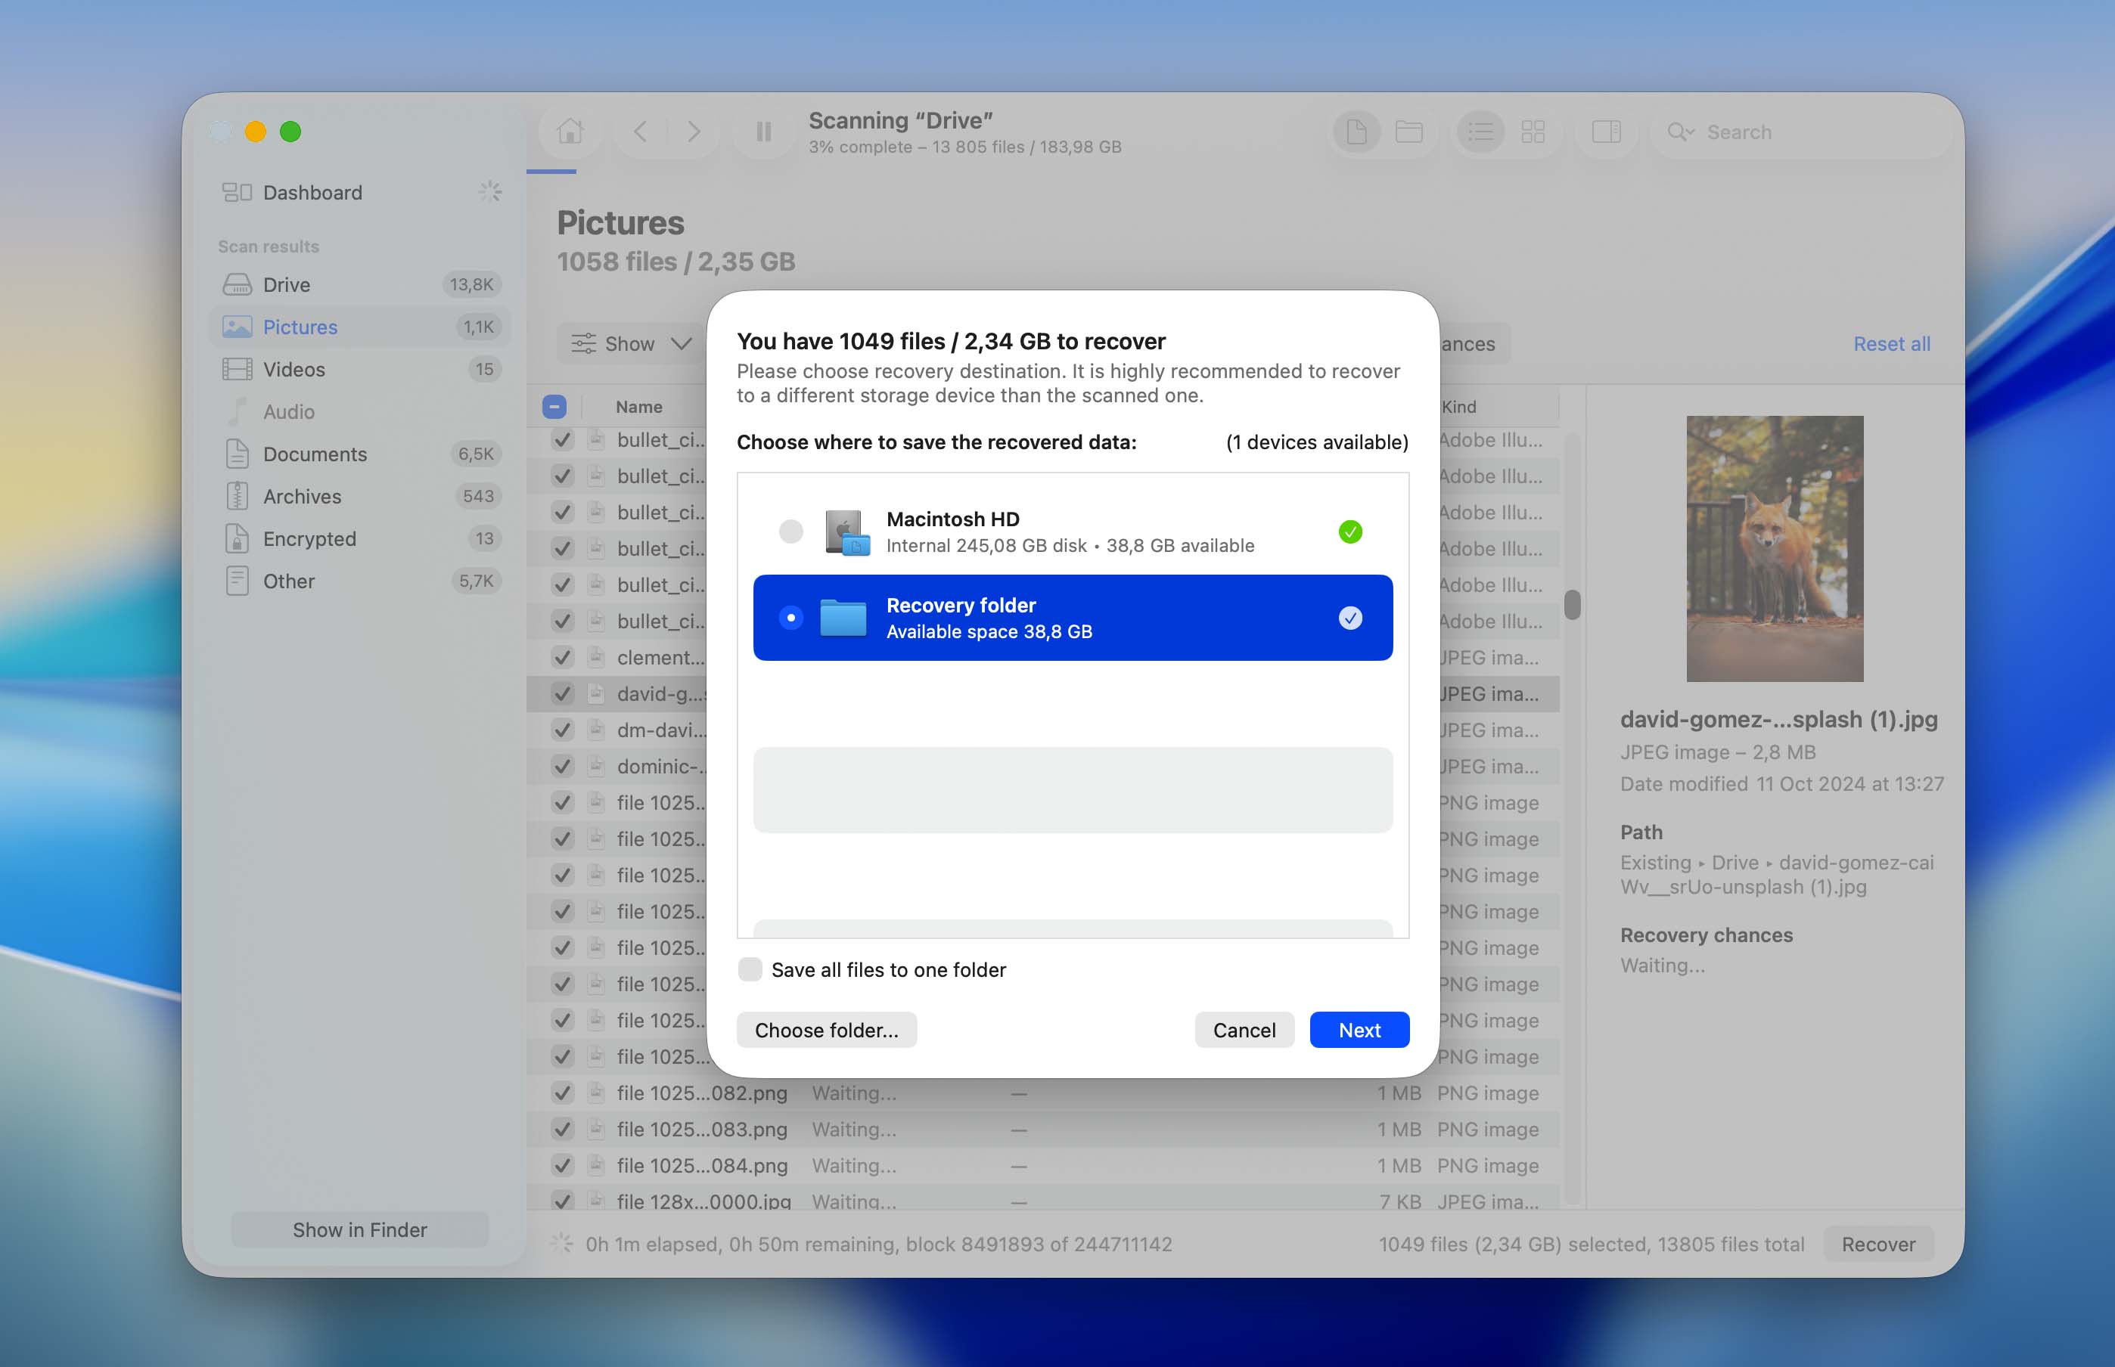This screenshot has width=2115, height=1367.
Task: Cancel the recovery dialog
Action: coord(1244,1030)
